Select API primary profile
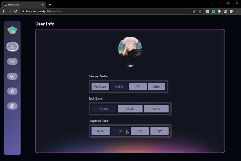Screen dimensions: 241x161 tap(138, 87)
